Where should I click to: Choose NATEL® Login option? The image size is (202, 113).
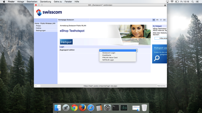(118, 60)
